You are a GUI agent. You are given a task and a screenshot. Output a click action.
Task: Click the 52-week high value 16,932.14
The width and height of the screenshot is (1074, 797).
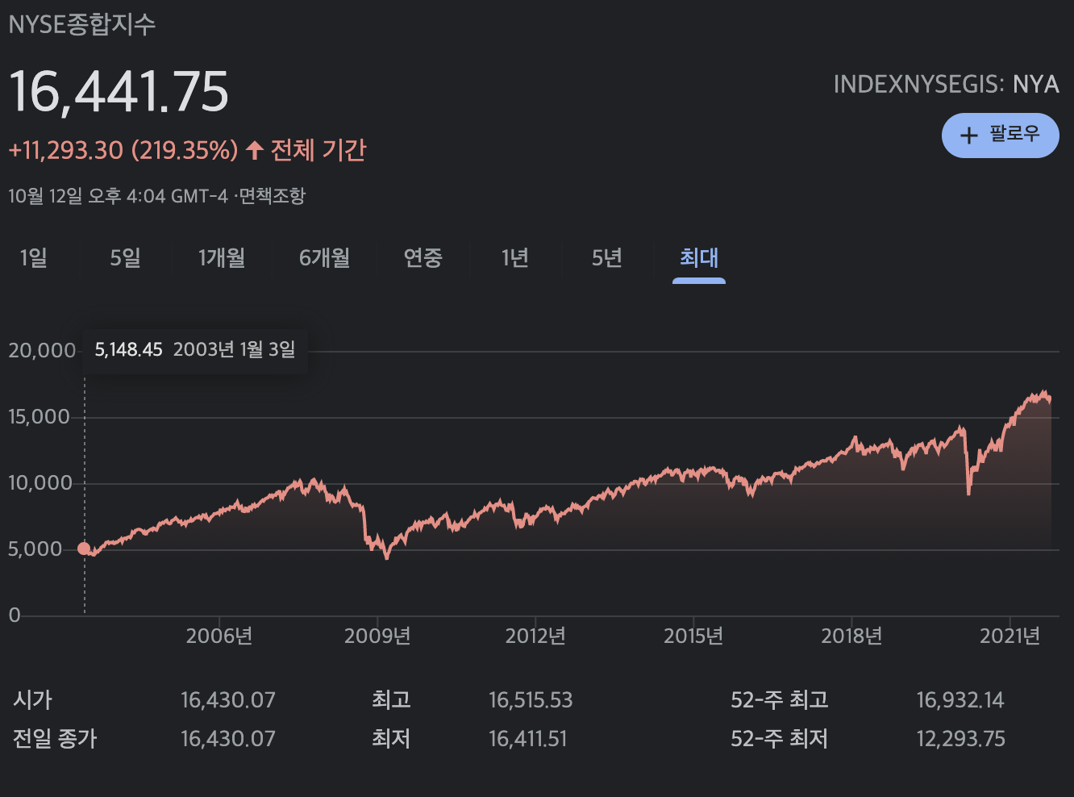pos(960,700)
